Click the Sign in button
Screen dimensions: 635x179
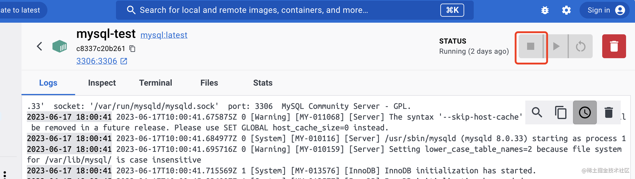tap(604, 10)
